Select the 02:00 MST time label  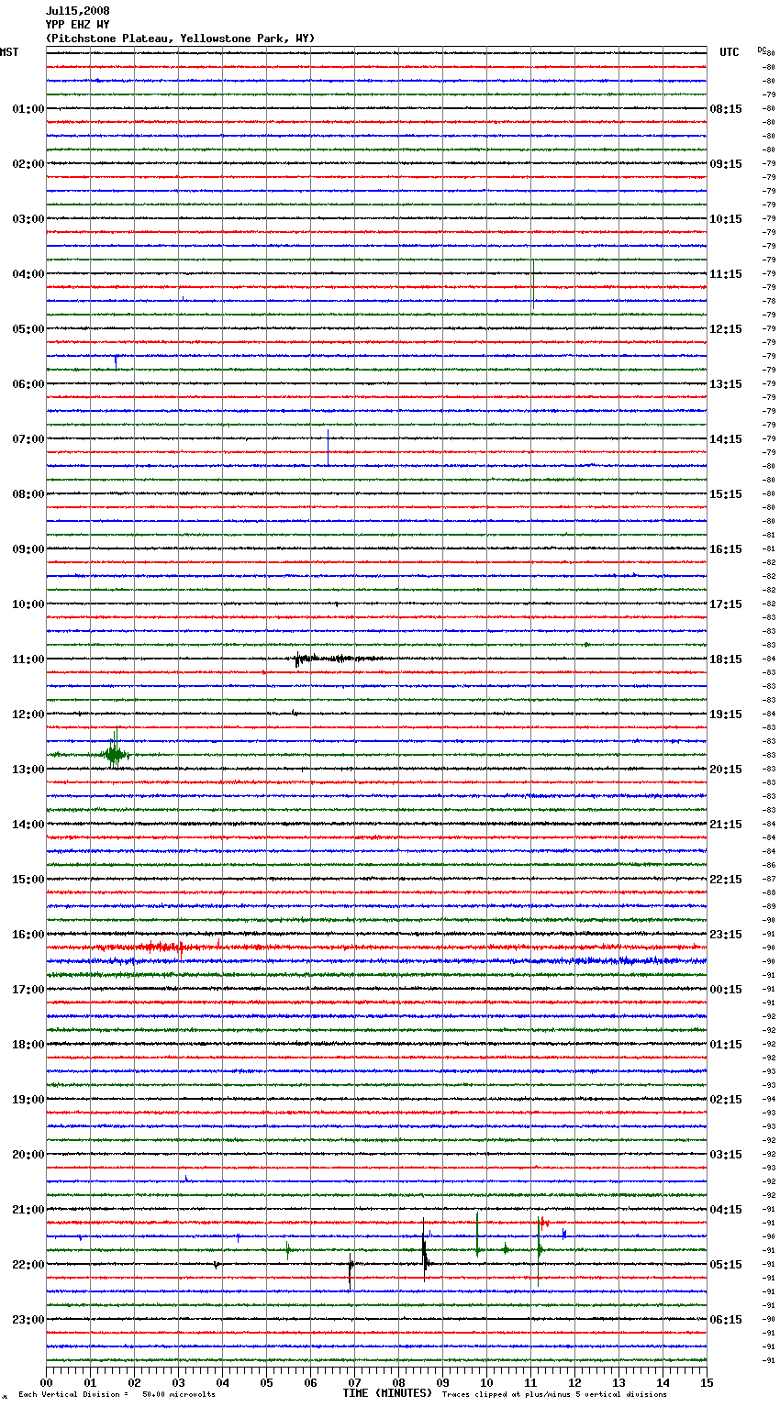tap(28, 164)
